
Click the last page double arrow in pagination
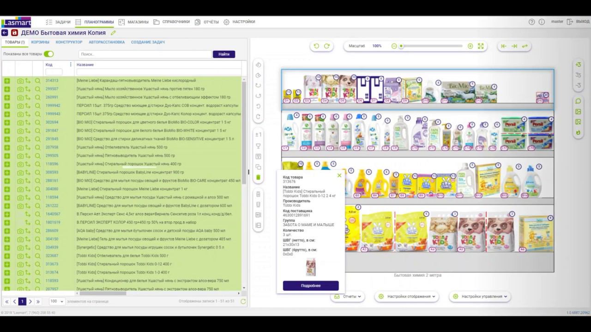(38, 301)
